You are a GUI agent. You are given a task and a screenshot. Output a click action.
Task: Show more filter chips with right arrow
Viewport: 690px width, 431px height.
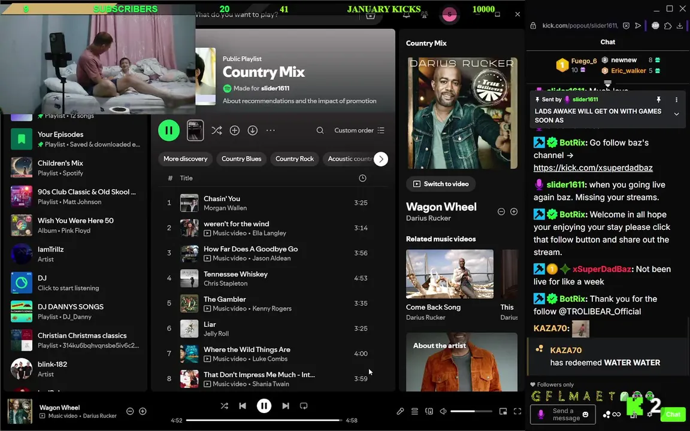point(381,159)
